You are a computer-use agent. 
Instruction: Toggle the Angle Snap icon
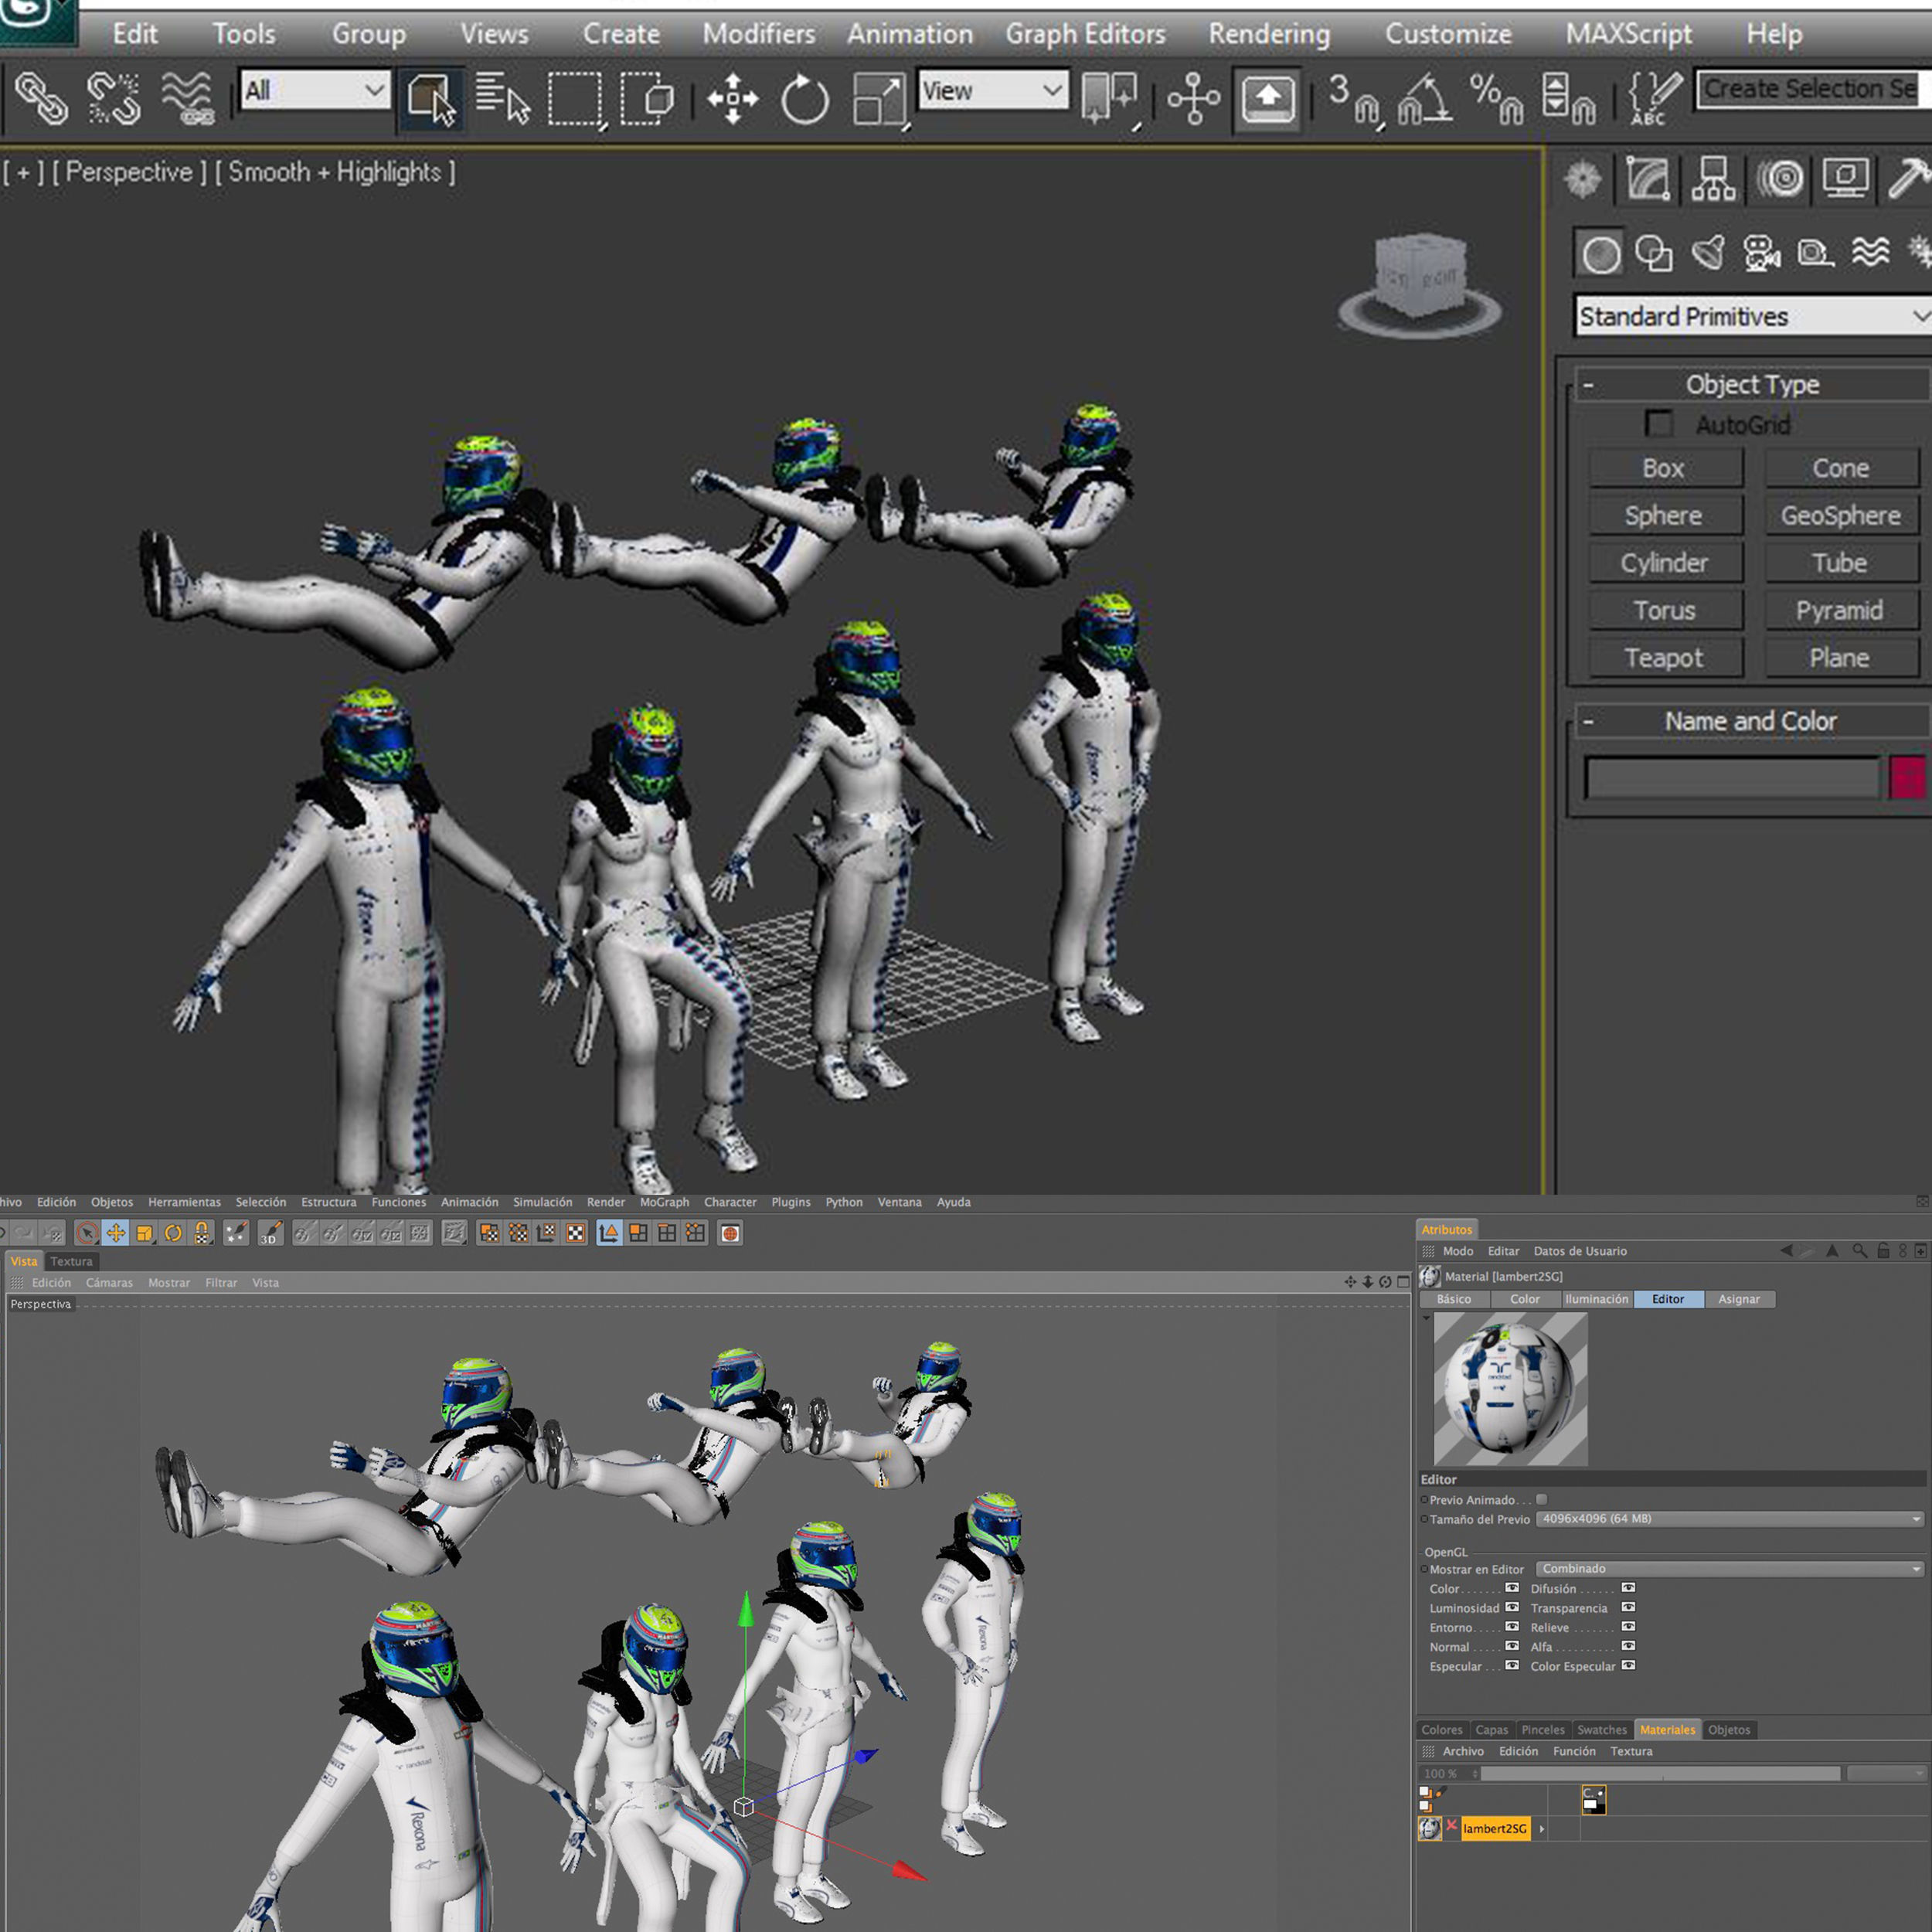pyautogui.click(x=1424, y=99)
